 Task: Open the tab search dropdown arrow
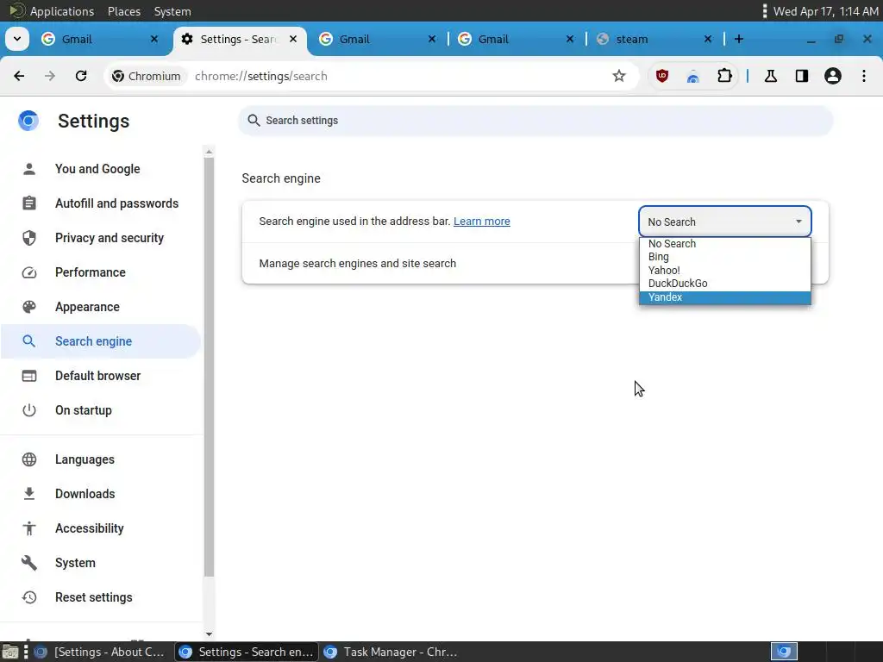(x=17, y=39)
